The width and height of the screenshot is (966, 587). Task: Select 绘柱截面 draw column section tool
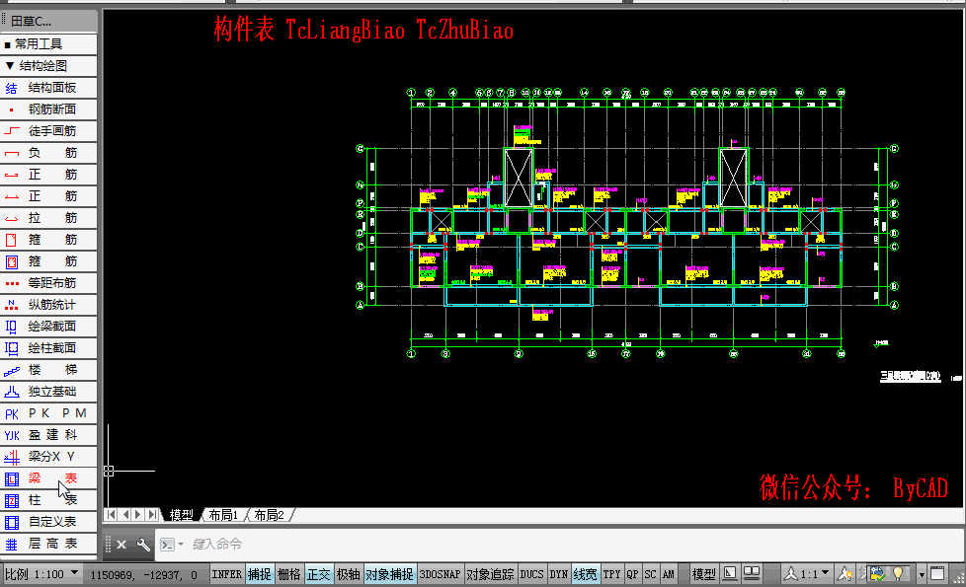48,348
